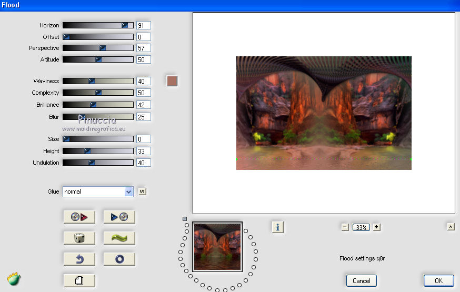Click the Horizon value field showing 91

click(x=144, y=25)
